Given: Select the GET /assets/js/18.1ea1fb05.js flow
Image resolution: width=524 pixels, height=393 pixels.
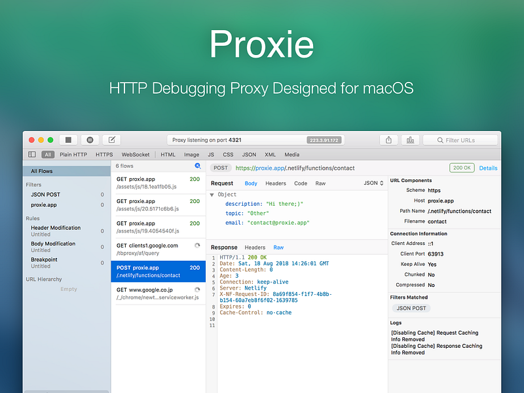Looking at the screenshot, I should tap(158, 183).
